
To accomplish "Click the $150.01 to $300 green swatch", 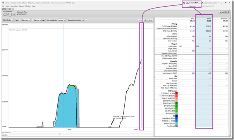I will click(177, 103).
